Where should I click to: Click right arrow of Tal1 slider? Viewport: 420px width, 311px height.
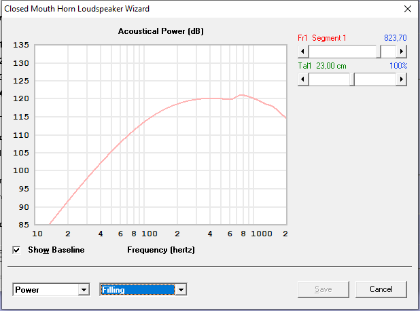point(401,79)
